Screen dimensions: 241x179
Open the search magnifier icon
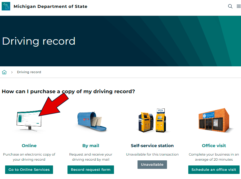click(x=230, y=6)
